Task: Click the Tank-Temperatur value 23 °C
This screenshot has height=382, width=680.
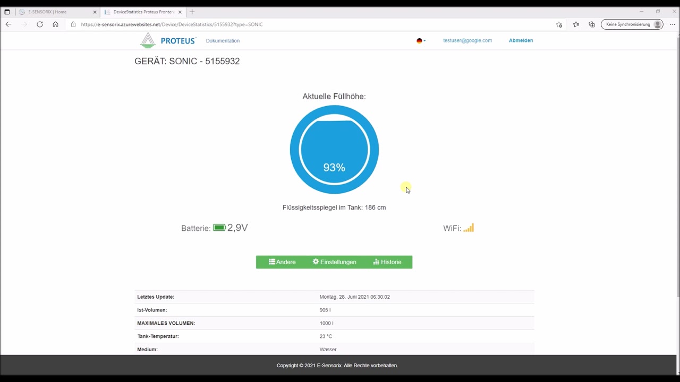Action: point(326,336)
